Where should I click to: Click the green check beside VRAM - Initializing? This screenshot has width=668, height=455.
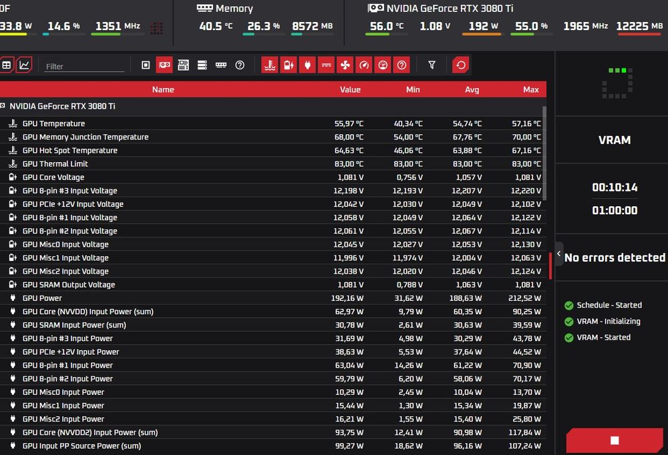point(568,322)
